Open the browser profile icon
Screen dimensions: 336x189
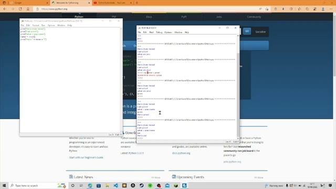point(323,9)
